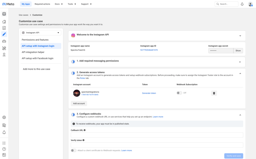Click the Instagram logo in welcome card

73,35
